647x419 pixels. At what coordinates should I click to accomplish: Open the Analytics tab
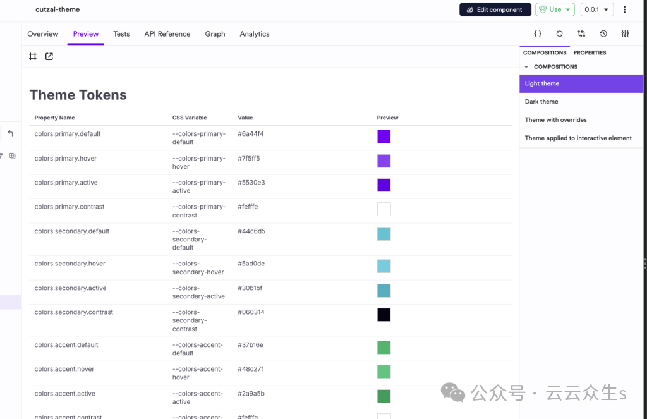tap(254, 34)
